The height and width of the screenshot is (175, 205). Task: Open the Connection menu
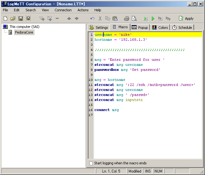[x=63, y=10]
